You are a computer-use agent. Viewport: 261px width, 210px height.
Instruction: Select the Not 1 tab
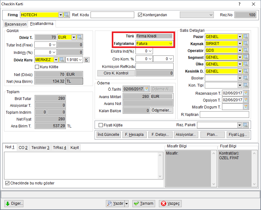(10, 147)
